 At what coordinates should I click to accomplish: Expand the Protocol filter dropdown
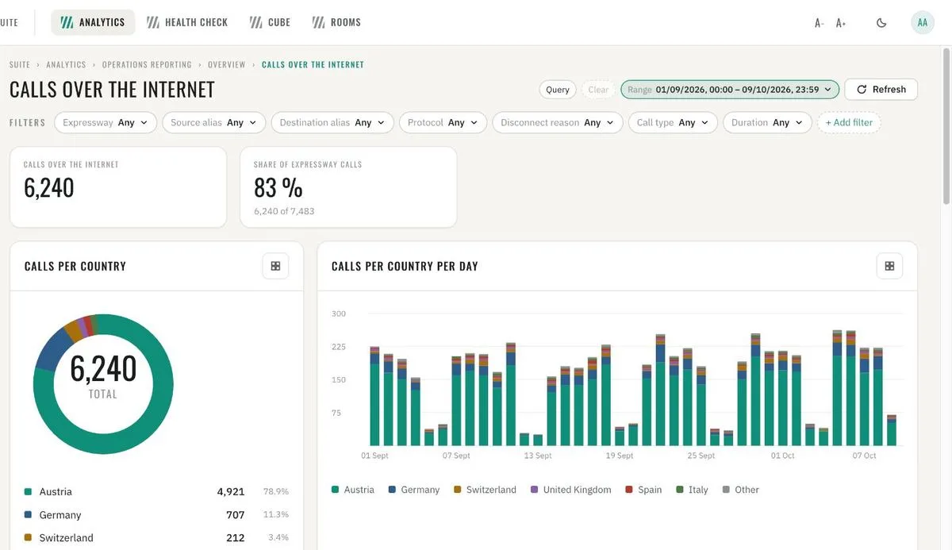(x=443, y=123)
